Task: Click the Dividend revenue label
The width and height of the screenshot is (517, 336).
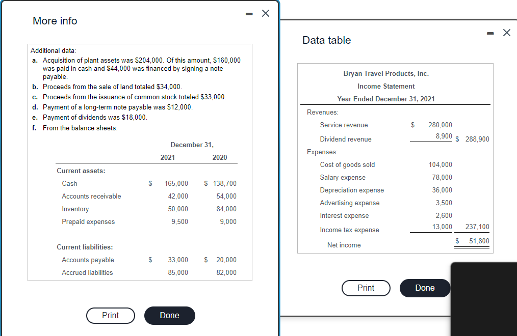Action: click(346, 139)
